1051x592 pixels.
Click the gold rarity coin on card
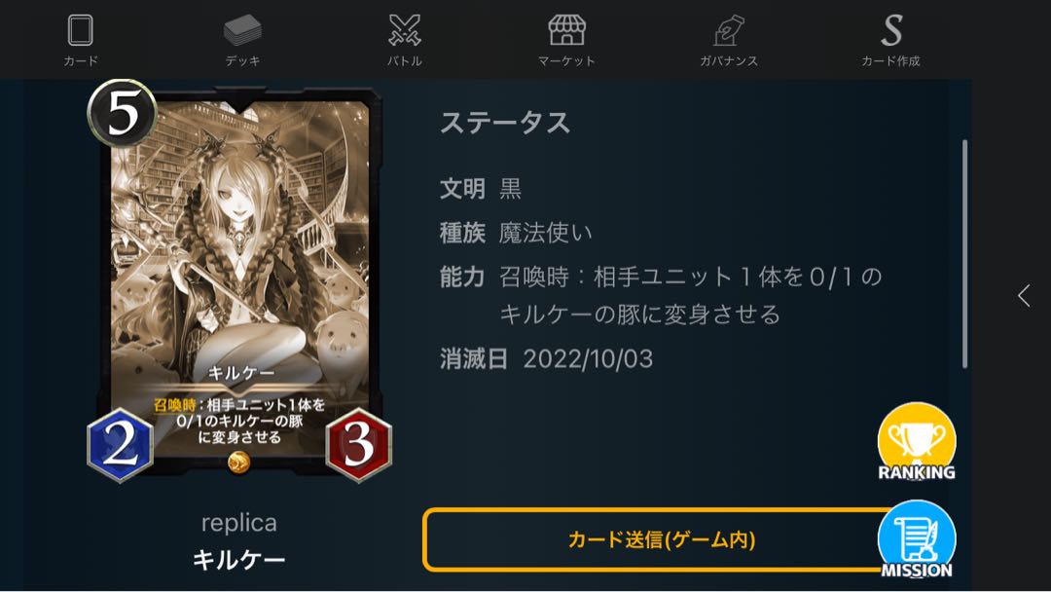click(x=239, y=462)
